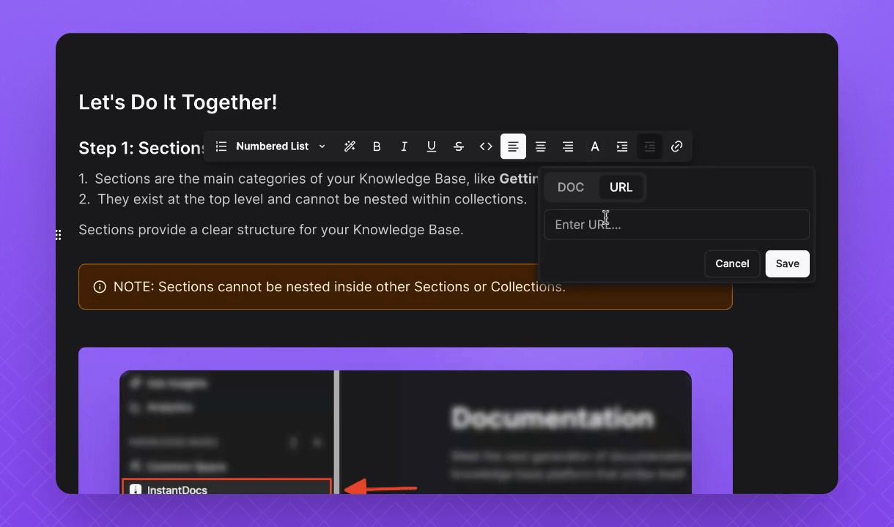This screenshot has height=527, width=894.
Task: Select right text alignment
Action: (x=568, y=146)
